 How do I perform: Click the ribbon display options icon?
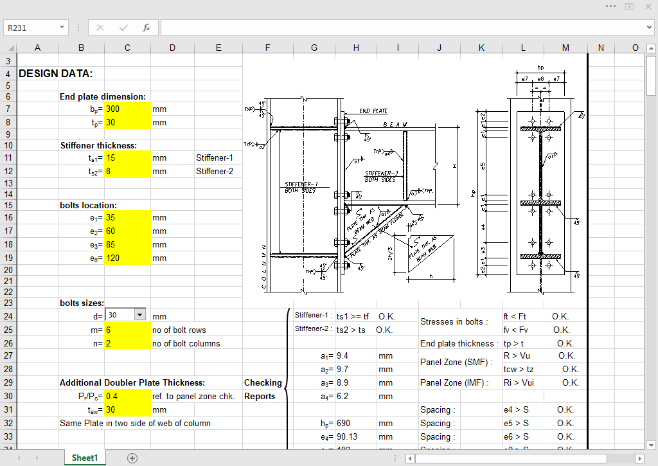[x=630, y=6]
